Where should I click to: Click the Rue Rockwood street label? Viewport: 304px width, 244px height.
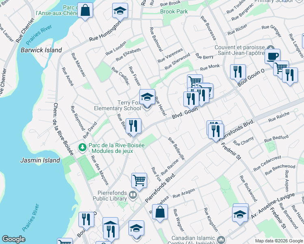click(x=248, y=189)
